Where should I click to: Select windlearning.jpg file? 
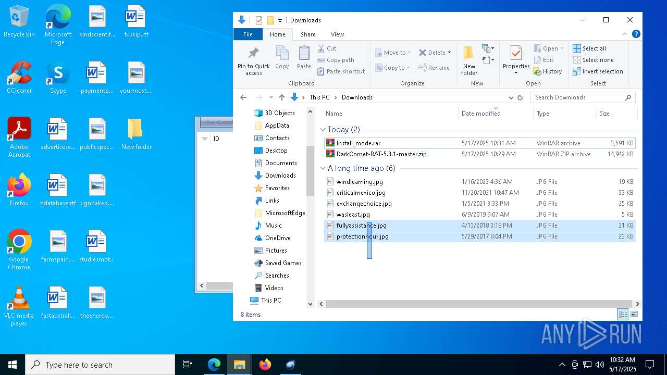click(x=479, y=182)
